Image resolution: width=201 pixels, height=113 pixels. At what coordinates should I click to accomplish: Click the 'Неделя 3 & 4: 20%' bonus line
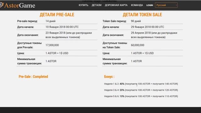point(141,90)
